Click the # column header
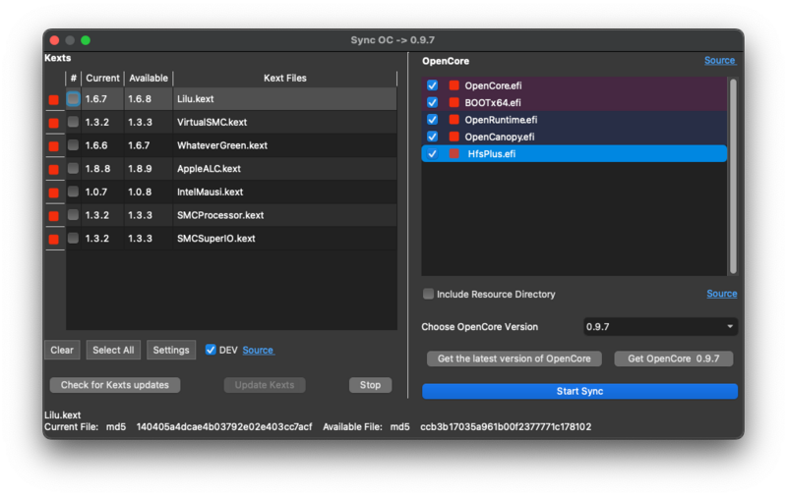Image resolution: width=787 pixels, height=496 pixels. pyautogui.click(x=73, y=79)
